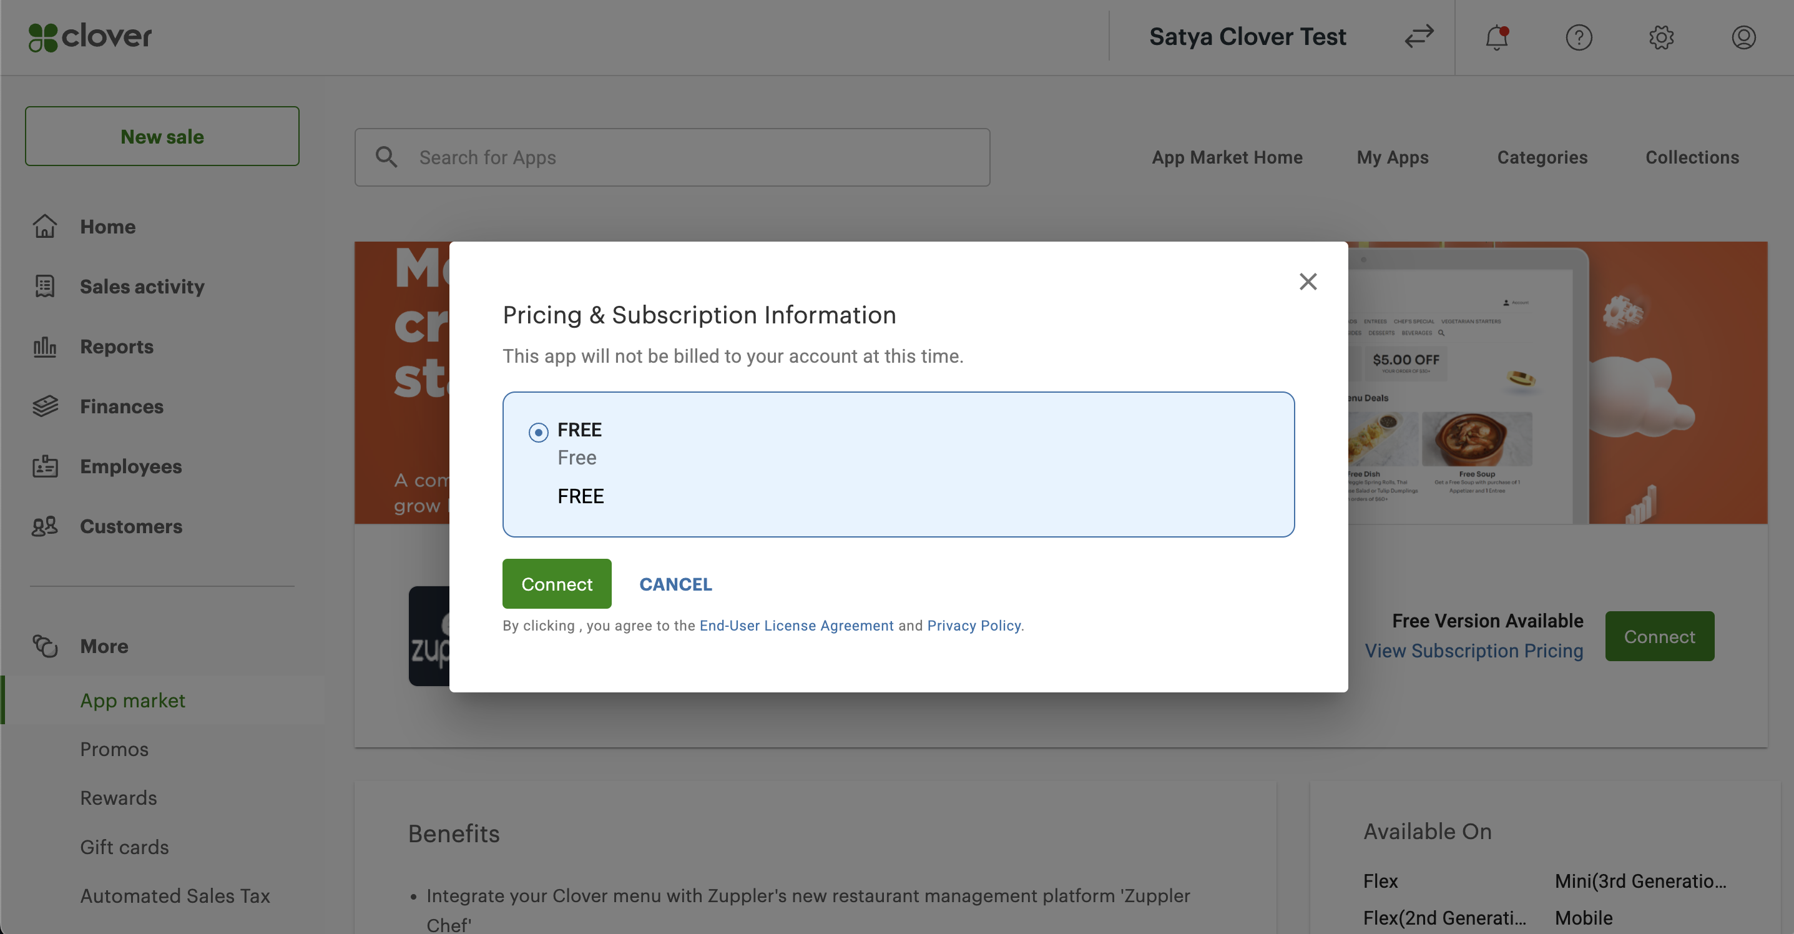The height and width of the screenshot is (934, 1794).
Task: Click the switch merchant arrows icon
Action: pyautogui.click(x=1419, y=36)
